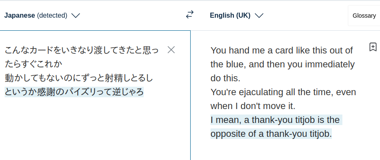Click the source line たらすぐこれか
380x160 pixels.
[x=33, y=64]
